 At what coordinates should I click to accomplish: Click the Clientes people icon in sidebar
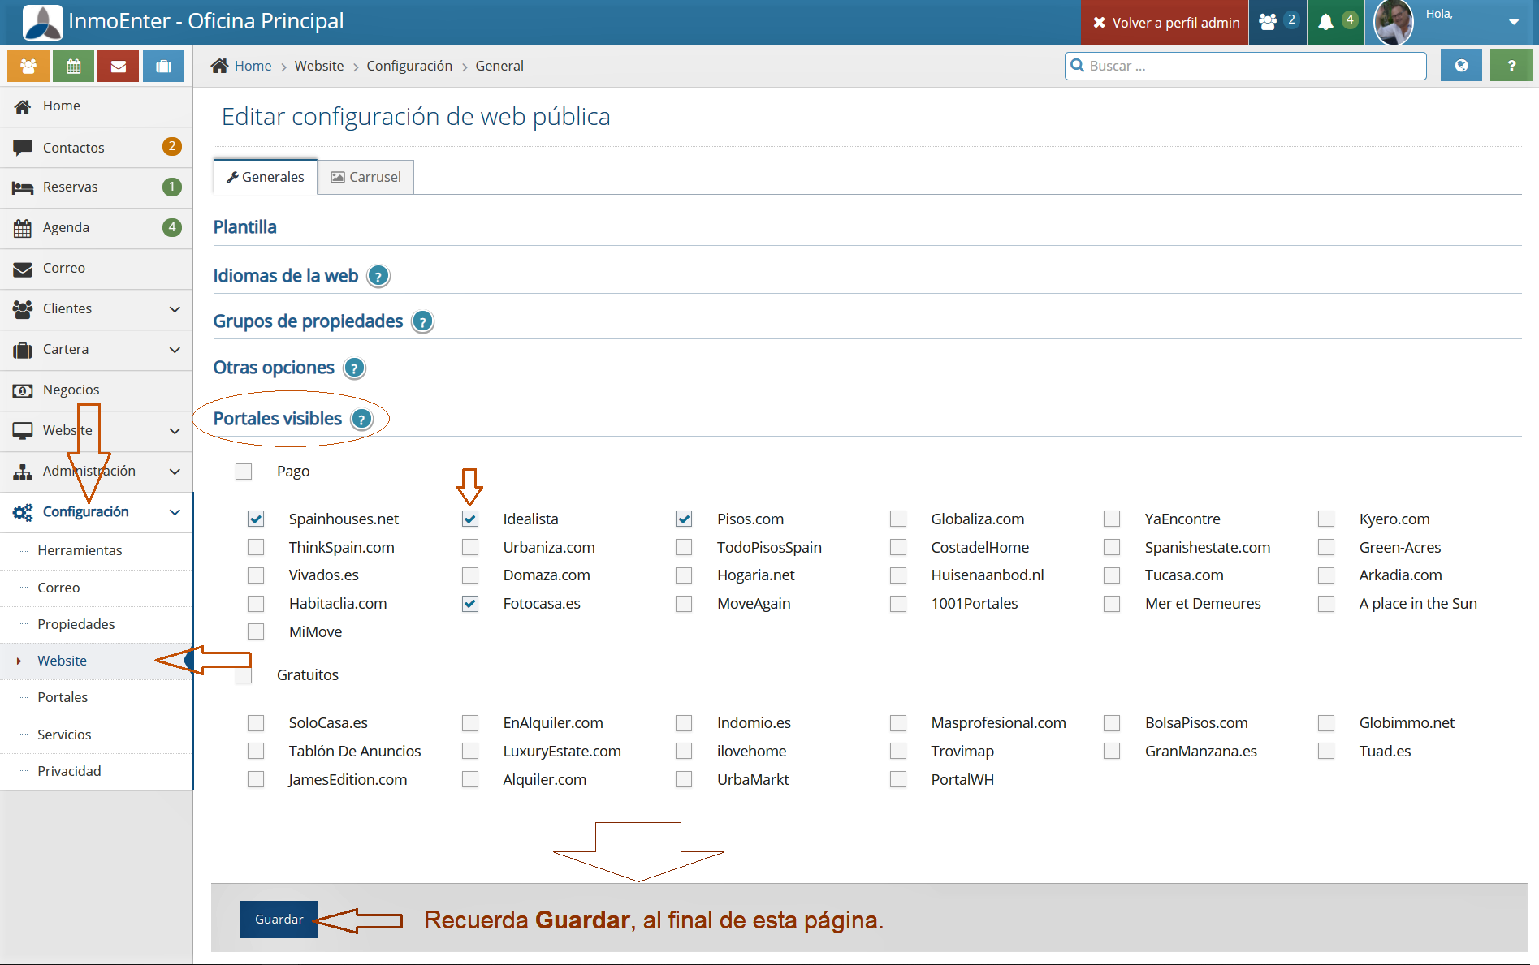click(x=23, y=309)
